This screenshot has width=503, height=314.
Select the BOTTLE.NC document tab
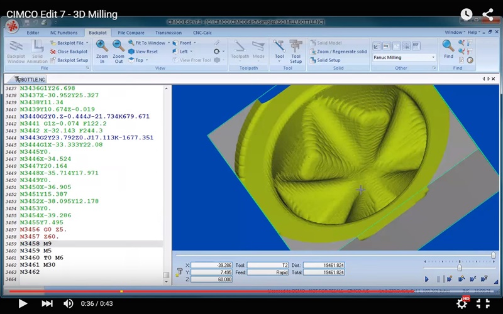[x=30, y=79]
